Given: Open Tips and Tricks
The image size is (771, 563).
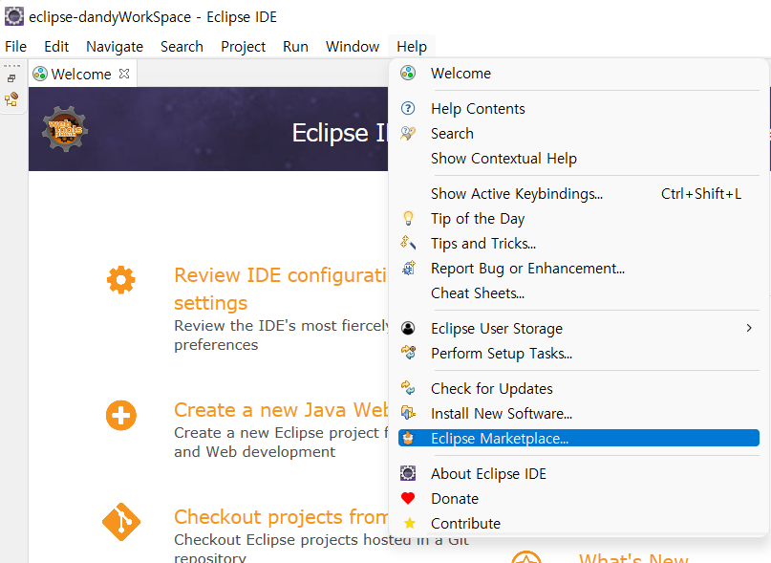Looking at the screenshot, I should click(579, 244).
